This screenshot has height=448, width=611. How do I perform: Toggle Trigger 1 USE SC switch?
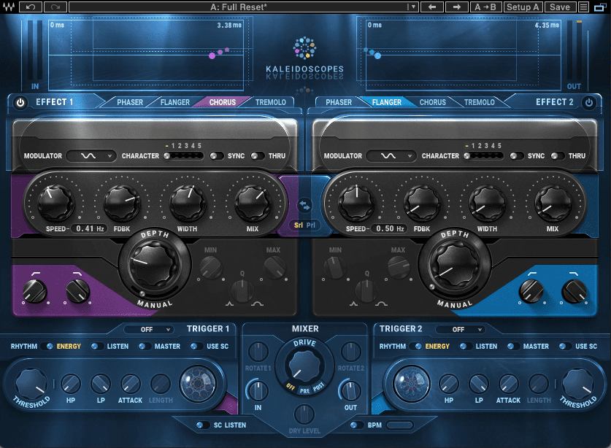pyautogui.click(x=197, y=346)
